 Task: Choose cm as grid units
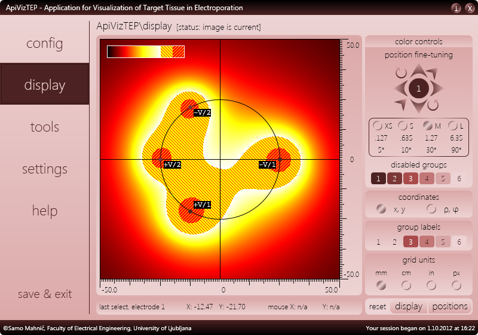pos(406,285)
